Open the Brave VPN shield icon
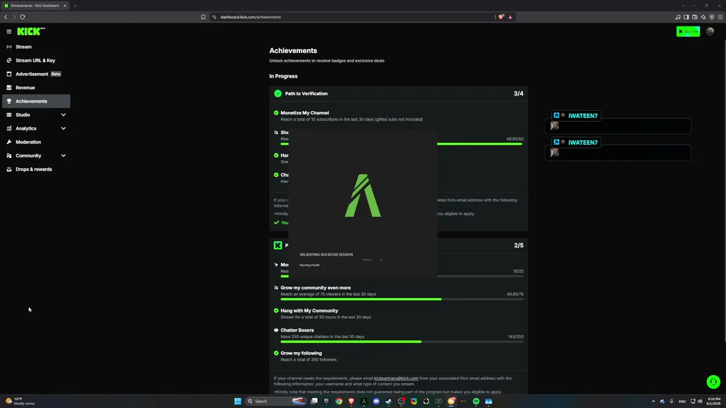The height and width of the screenshot is (408, 726). point(712,17)
